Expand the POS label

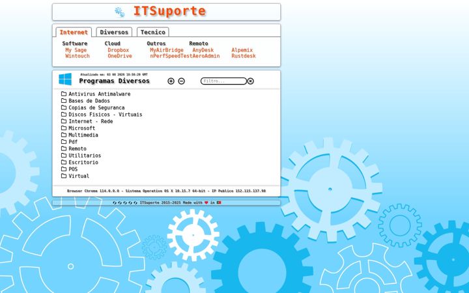click(x=73, y=169)
